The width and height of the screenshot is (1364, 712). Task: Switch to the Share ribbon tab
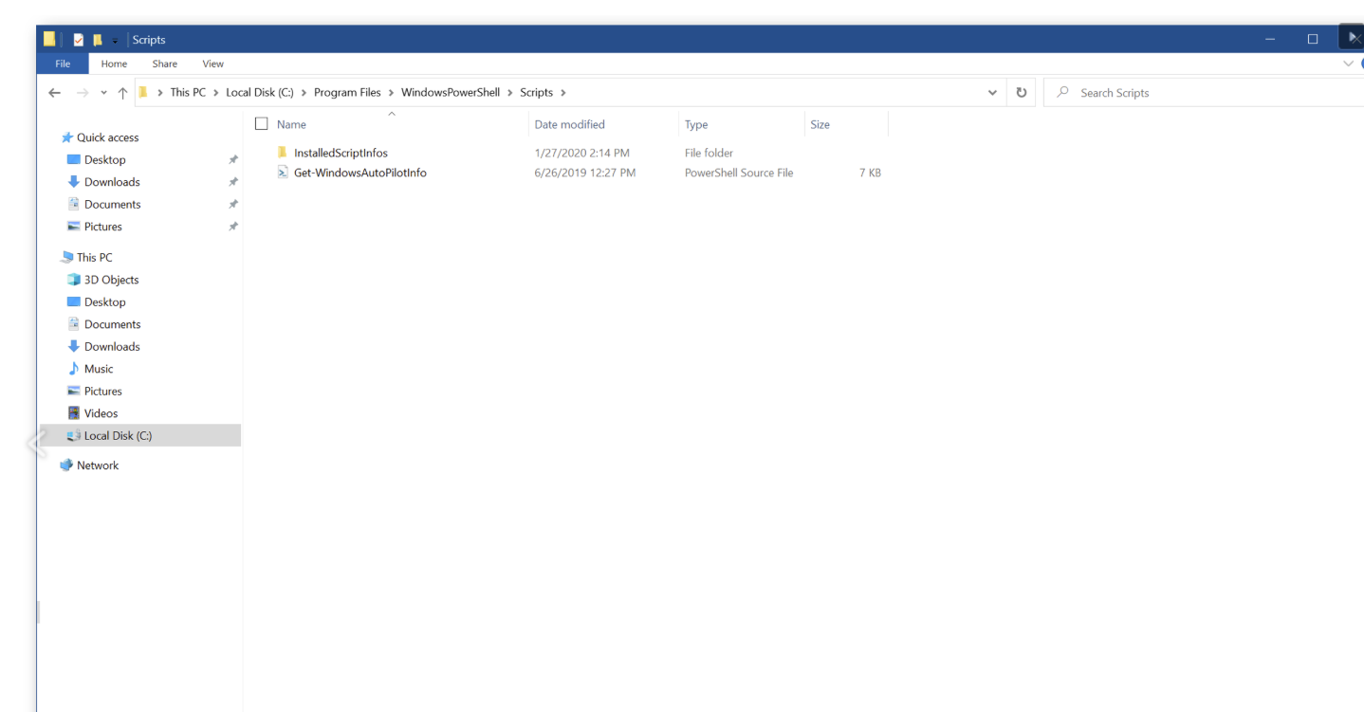pos(164,64)
